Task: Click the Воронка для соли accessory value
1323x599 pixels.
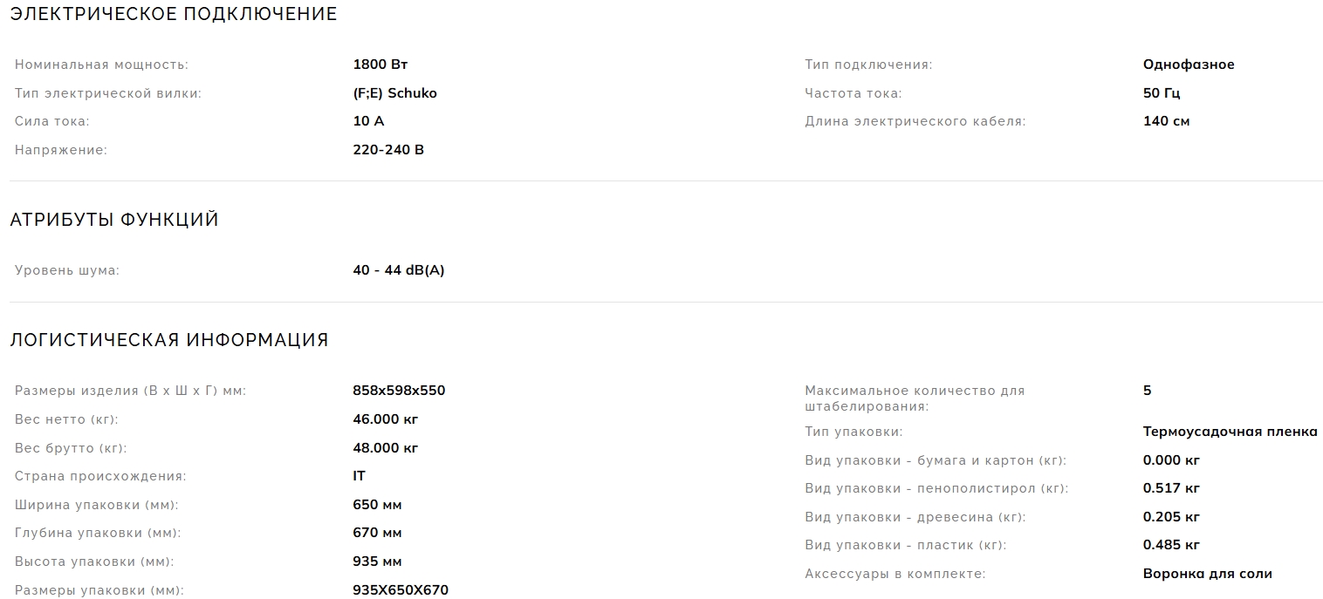Action: (1207, 574)
